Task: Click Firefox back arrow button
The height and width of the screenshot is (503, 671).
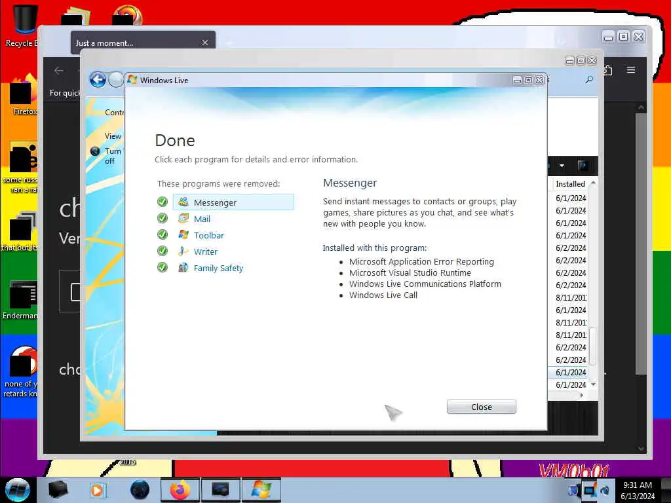Action: pos(58,71)
